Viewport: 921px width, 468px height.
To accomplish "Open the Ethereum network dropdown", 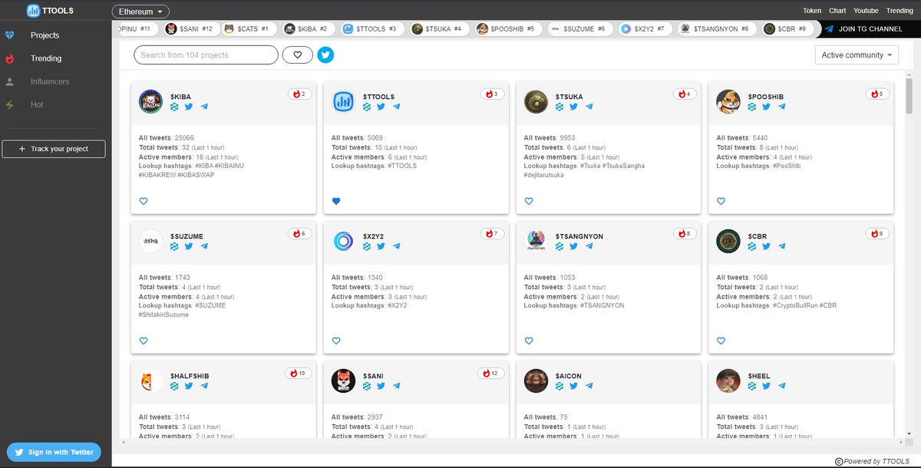I will pos(140,12).
